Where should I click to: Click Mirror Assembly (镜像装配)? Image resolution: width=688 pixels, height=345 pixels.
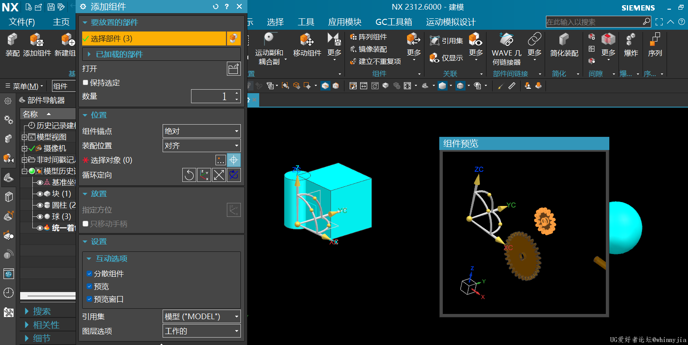(368, 49)
